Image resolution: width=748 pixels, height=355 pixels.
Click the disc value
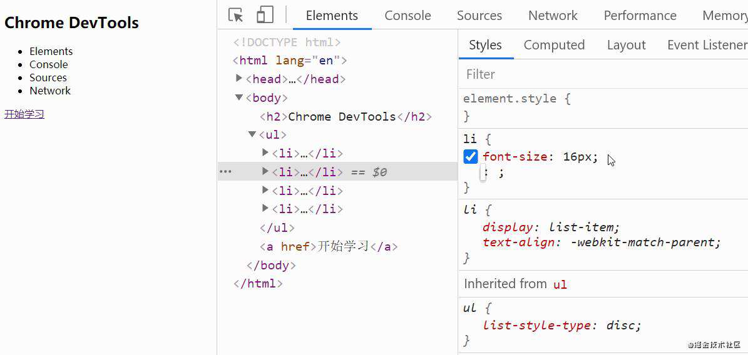point(621,326)
